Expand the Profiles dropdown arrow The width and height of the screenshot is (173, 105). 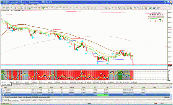pos(9,8)
